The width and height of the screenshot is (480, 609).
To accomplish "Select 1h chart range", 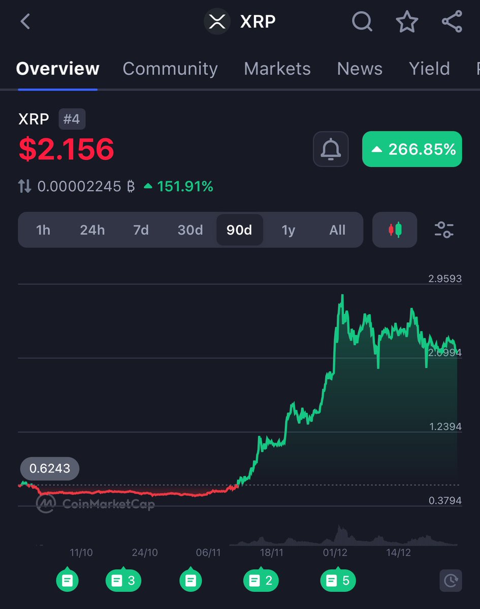I will coord(43,230).
